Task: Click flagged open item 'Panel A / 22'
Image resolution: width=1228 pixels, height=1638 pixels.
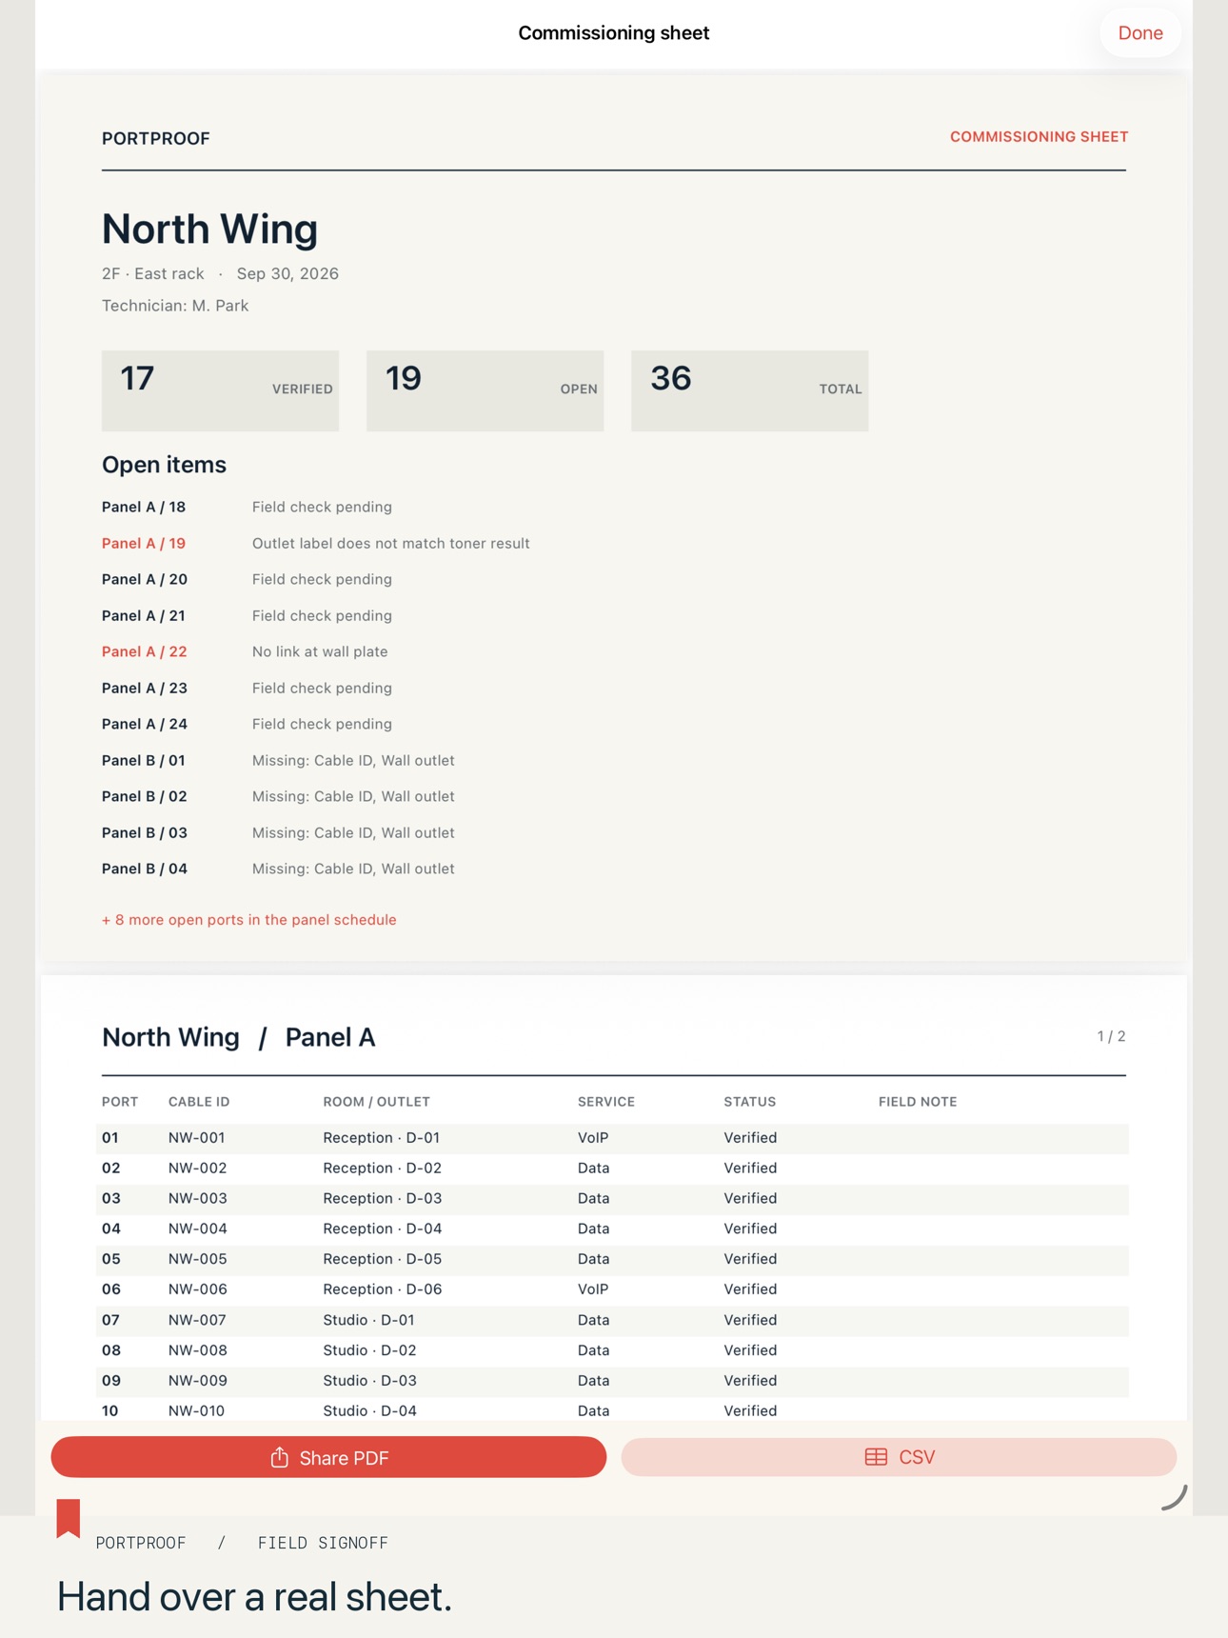Action: pos(145,651)
